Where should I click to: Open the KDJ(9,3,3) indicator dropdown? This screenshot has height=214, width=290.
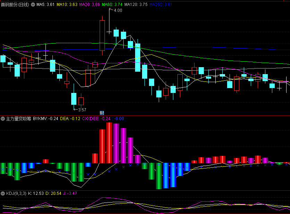point(3,193)
